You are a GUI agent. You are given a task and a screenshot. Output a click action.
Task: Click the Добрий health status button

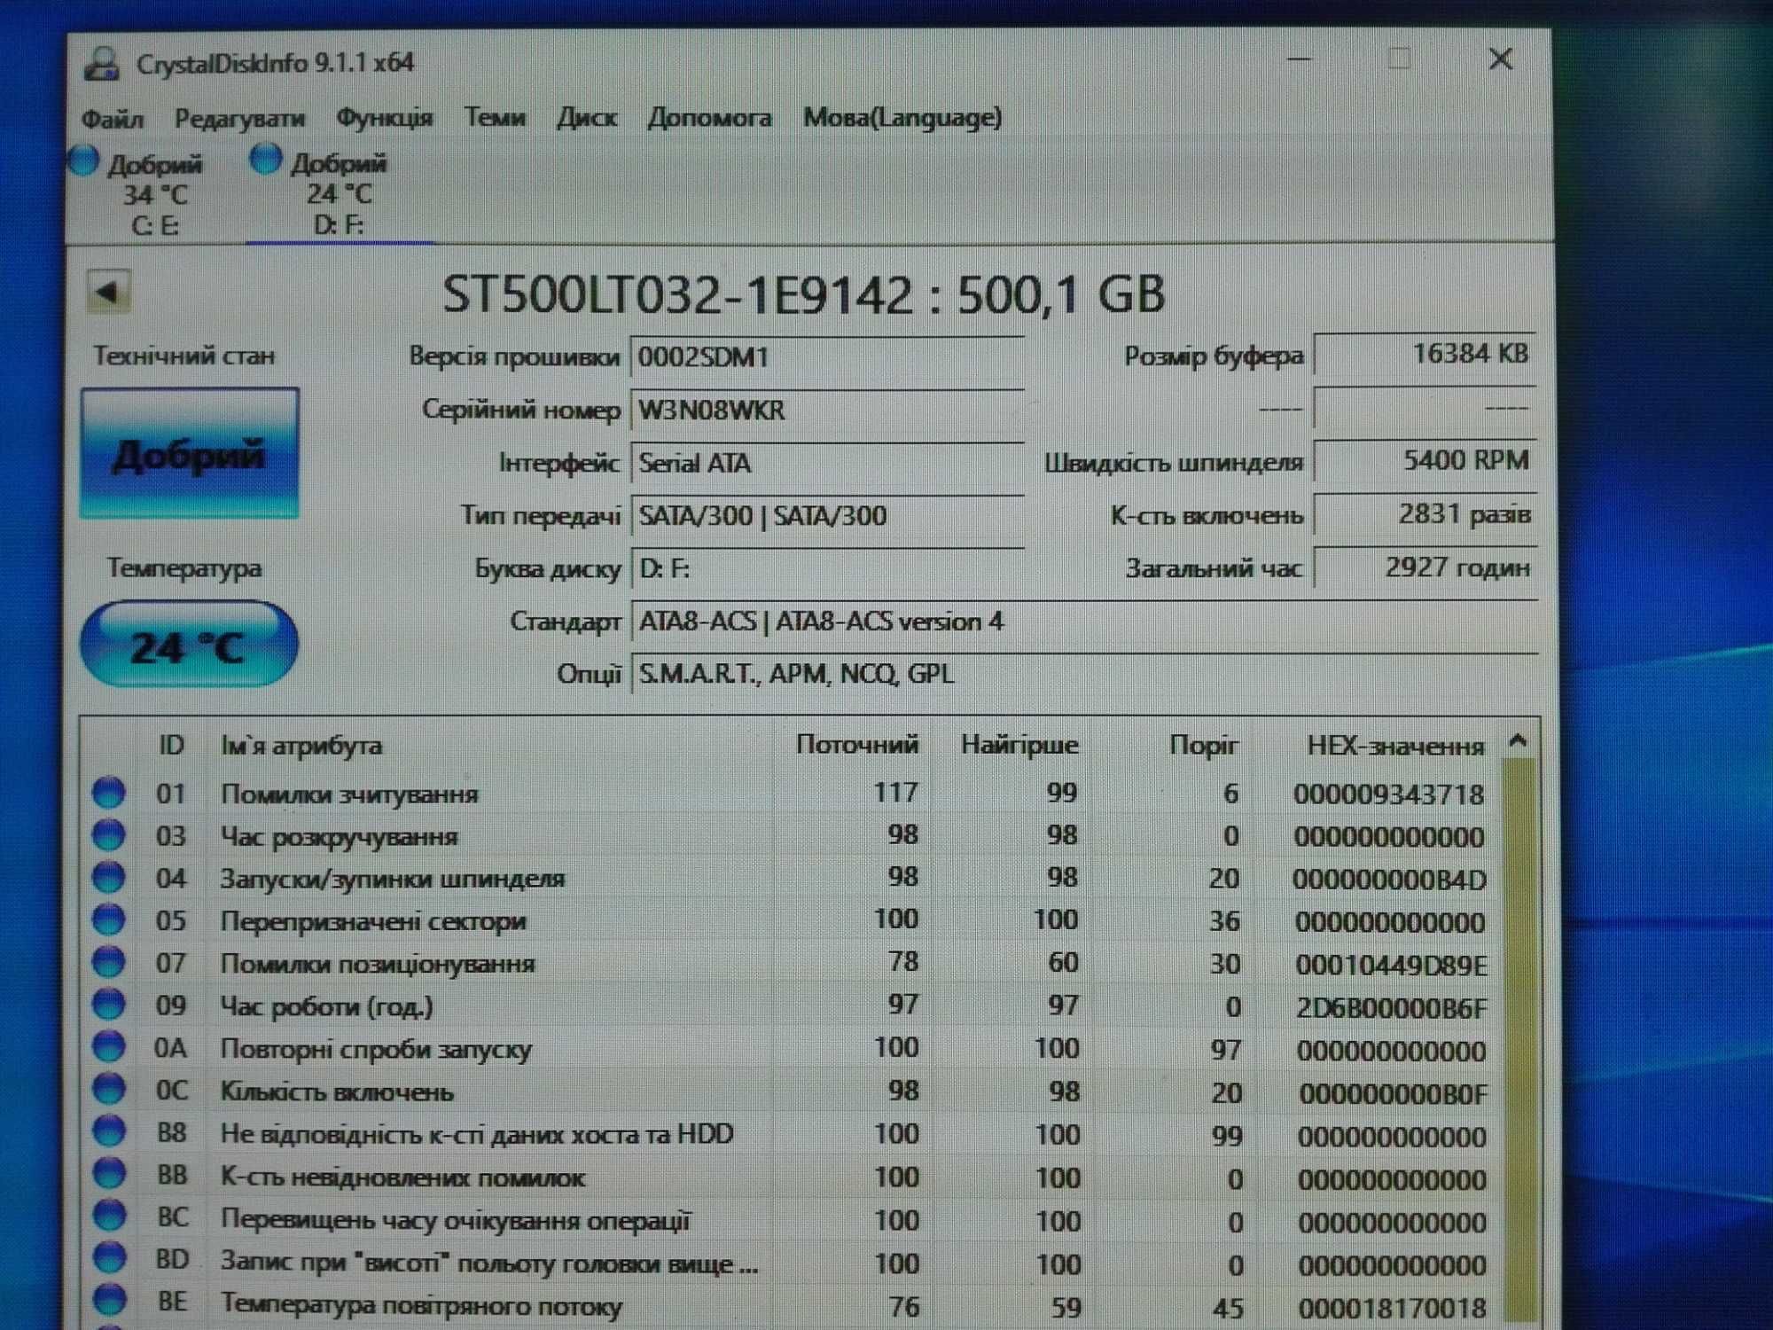tap(189, 453)
